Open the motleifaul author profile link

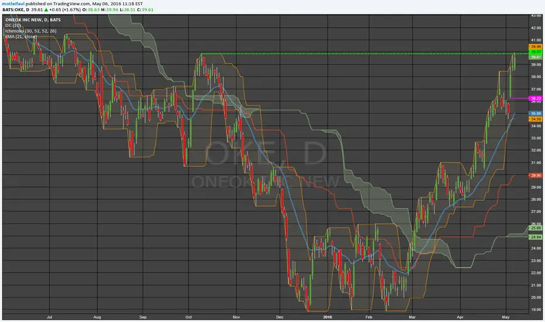[13, 4]
